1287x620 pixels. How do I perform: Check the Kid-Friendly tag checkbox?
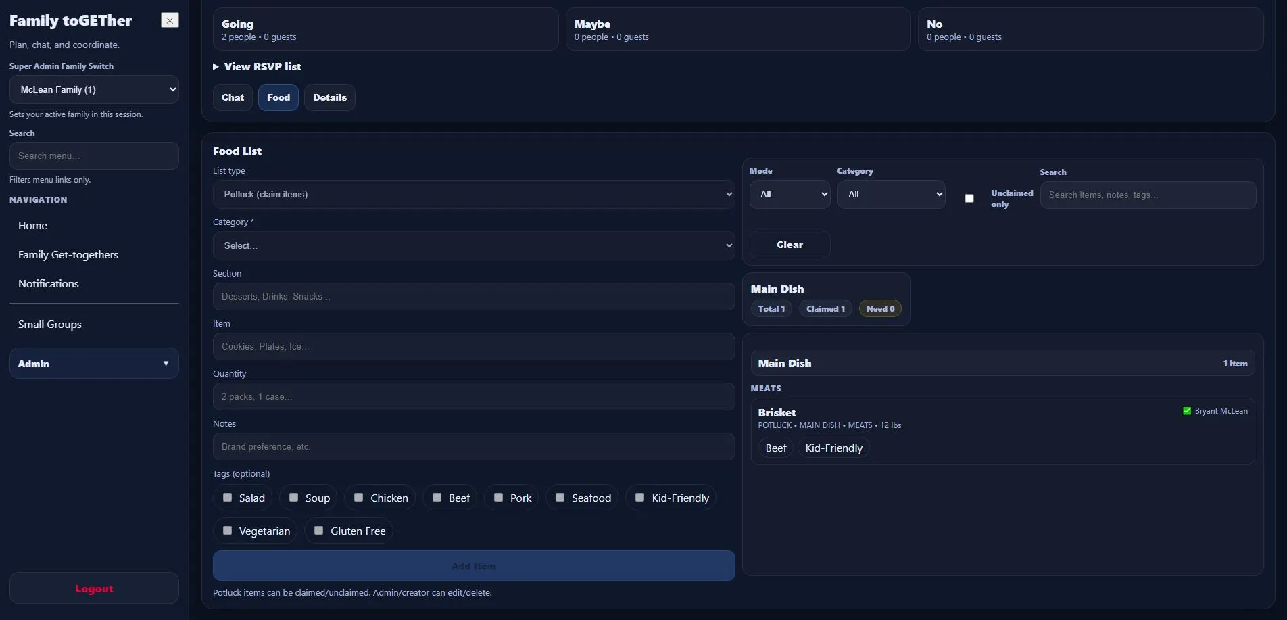coord(639,497)
